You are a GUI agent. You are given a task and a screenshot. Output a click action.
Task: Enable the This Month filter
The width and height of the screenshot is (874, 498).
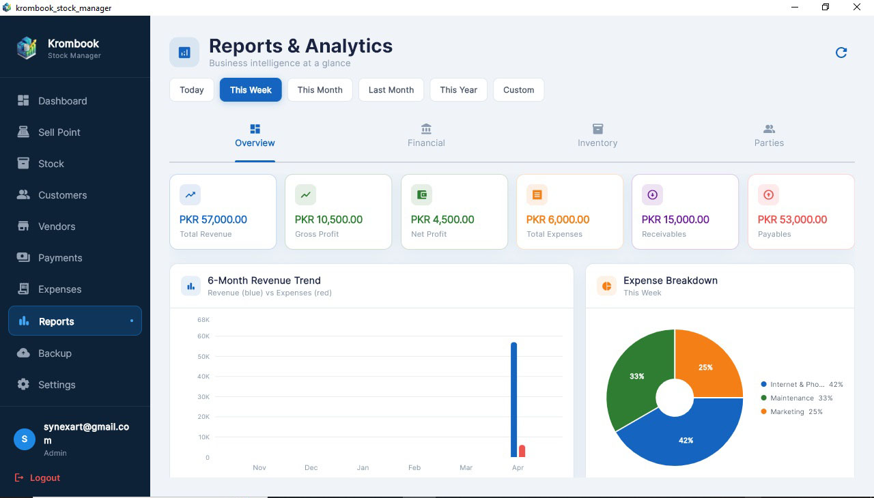tap(320, 89)
